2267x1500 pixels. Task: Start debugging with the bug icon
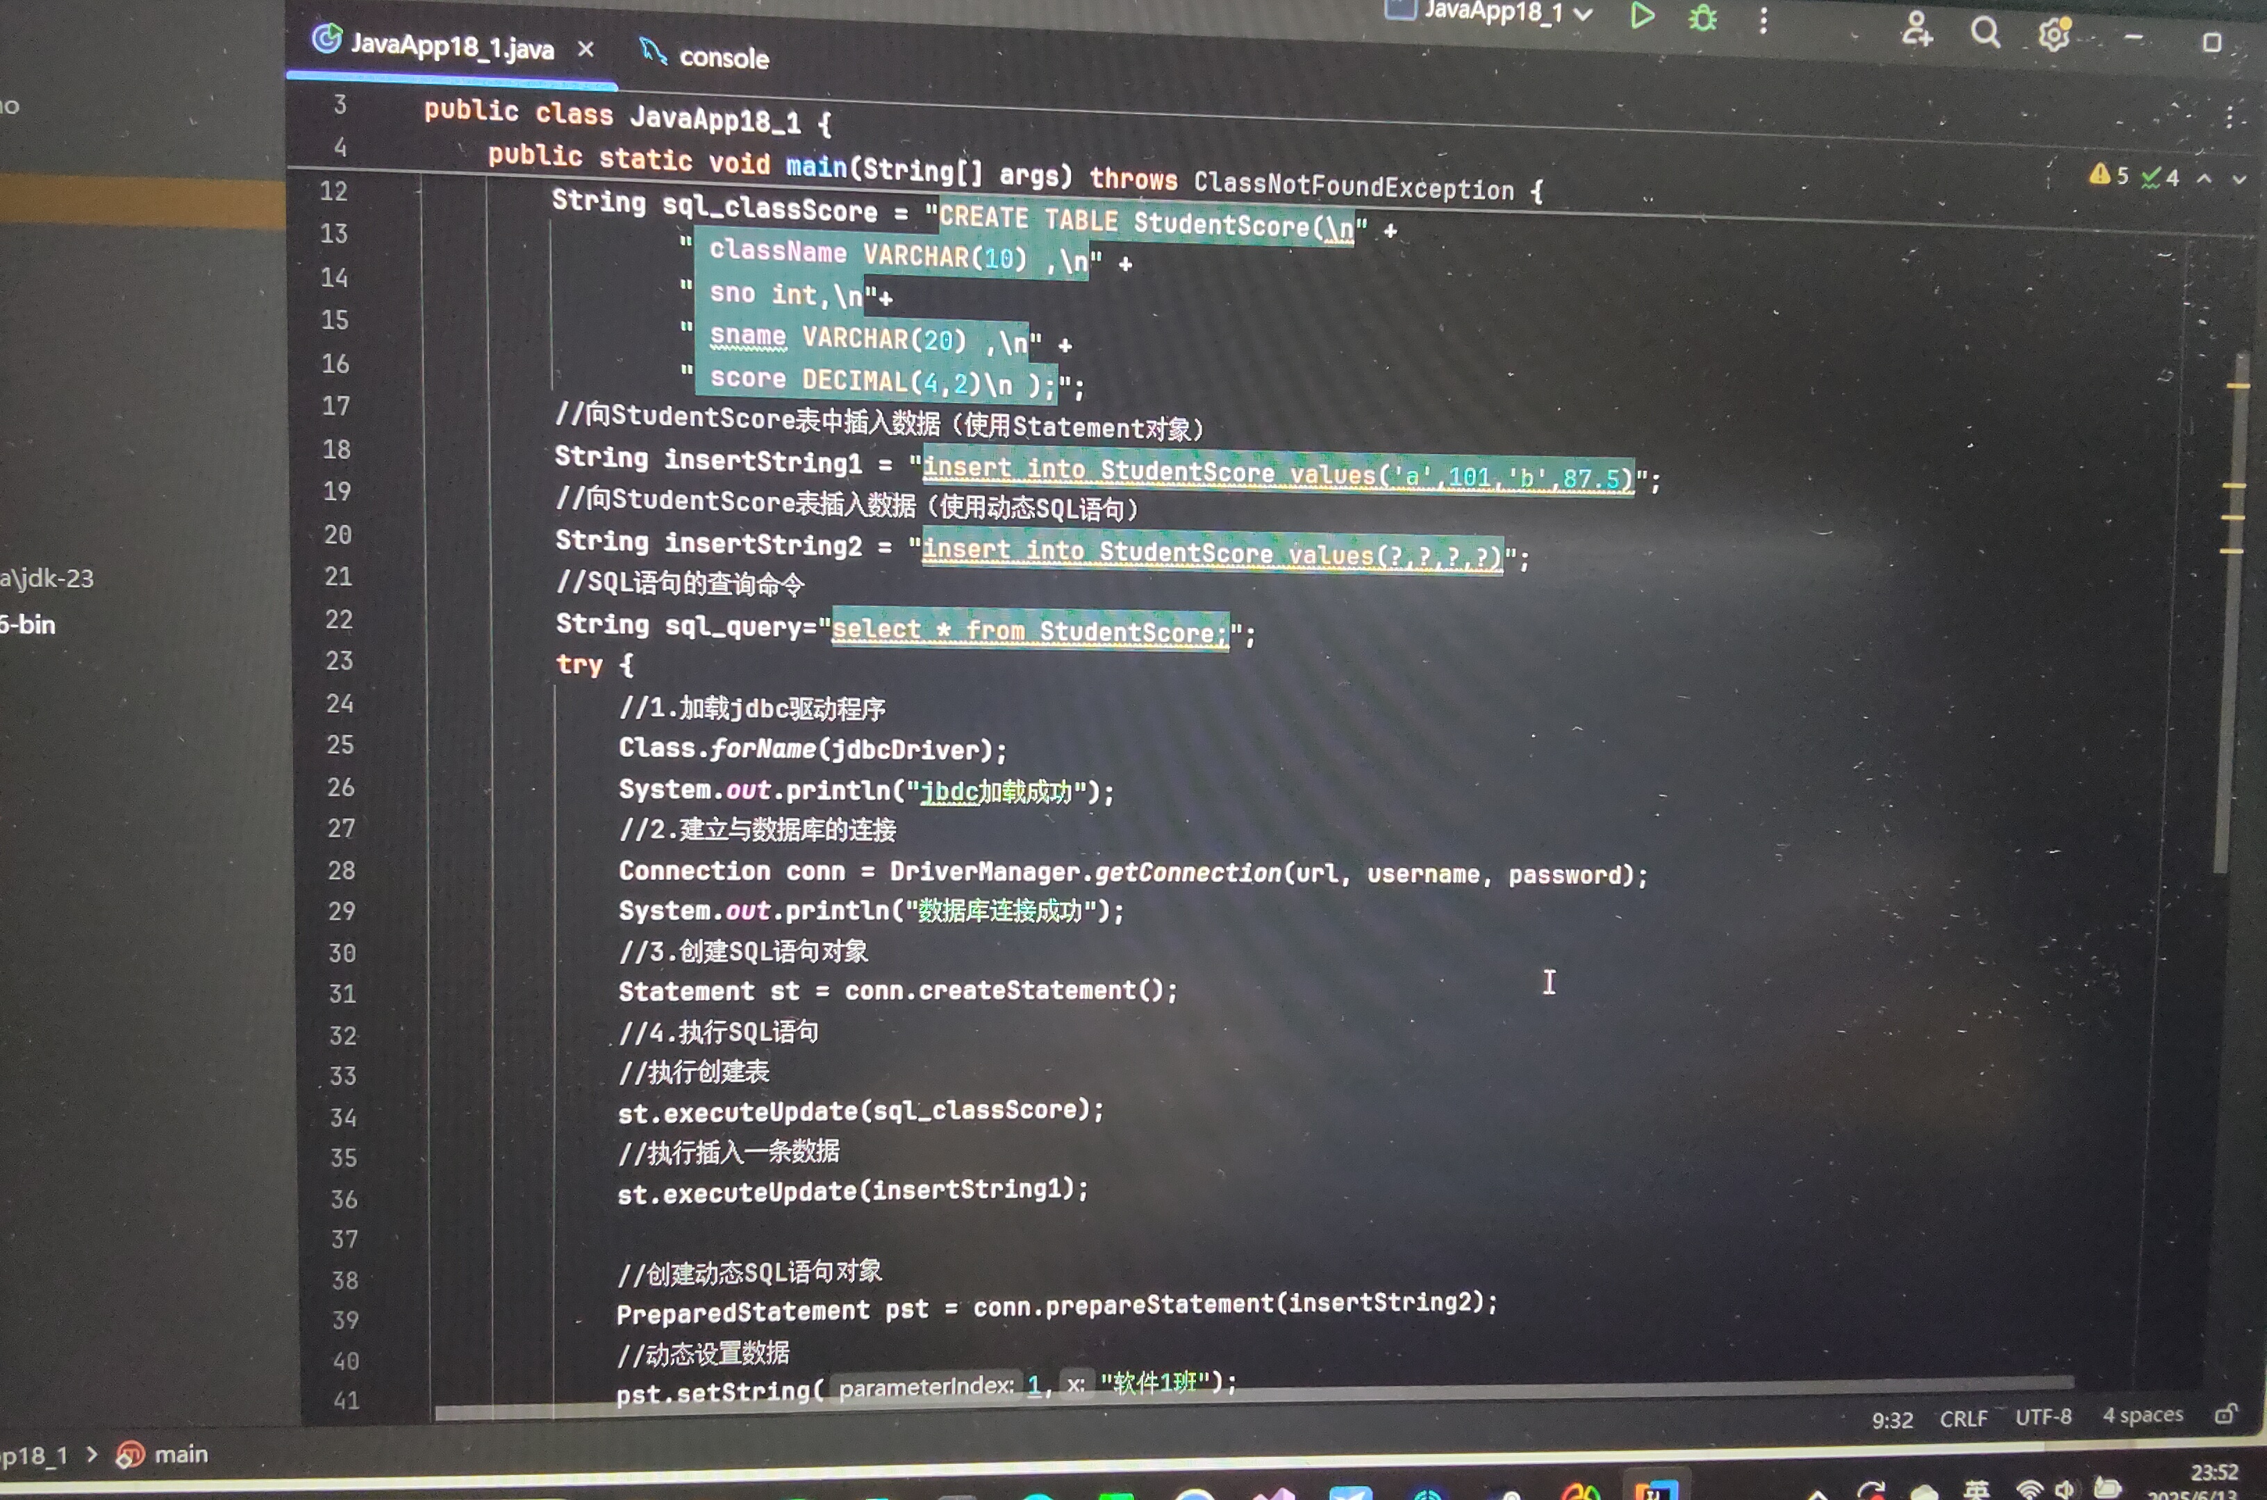coord(1702,18)
